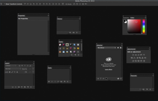The width and height of the screenshot is (158, 101).
Task: Open the Kind filter dropdown
Action: [x=11, y=66]
